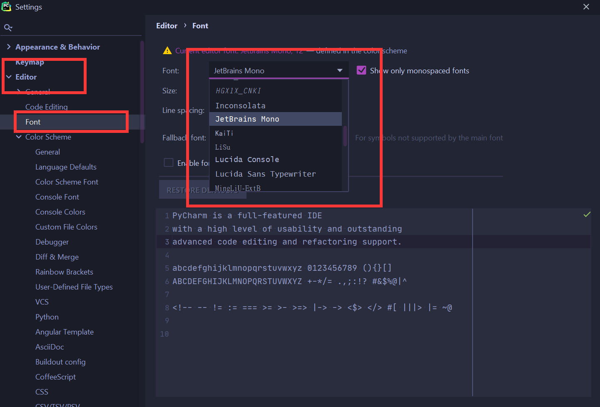Screen dimensions: 600x407
Task: Click preview line with lowercase alphabet
Action: [282, 268]
